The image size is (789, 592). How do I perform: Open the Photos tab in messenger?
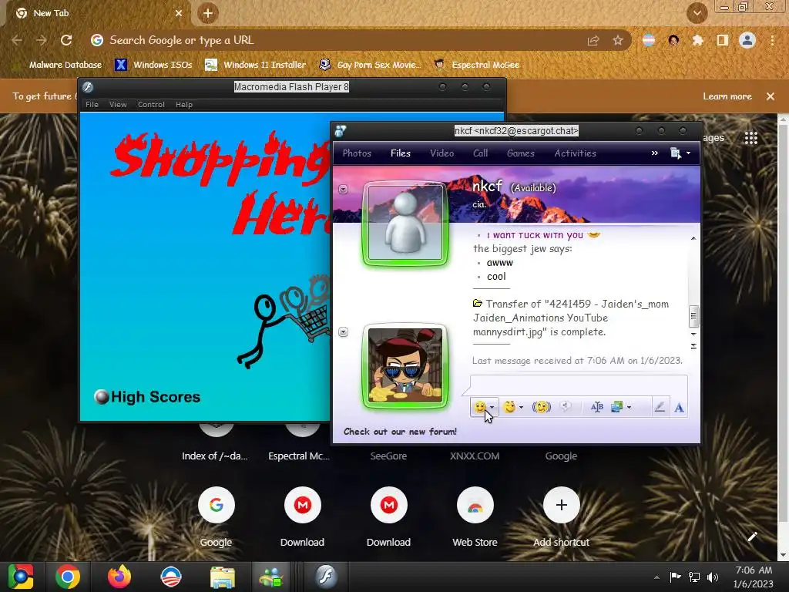[357, 153]
